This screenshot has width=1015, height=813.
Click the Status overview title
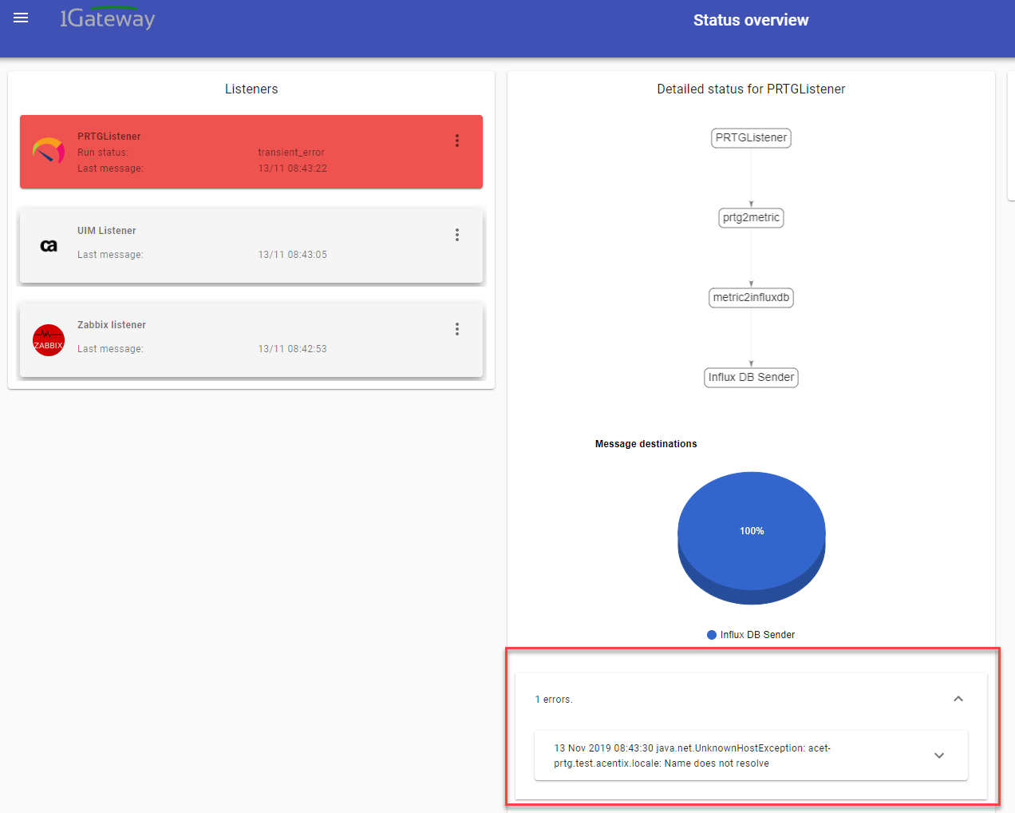[x=750, y=21]
